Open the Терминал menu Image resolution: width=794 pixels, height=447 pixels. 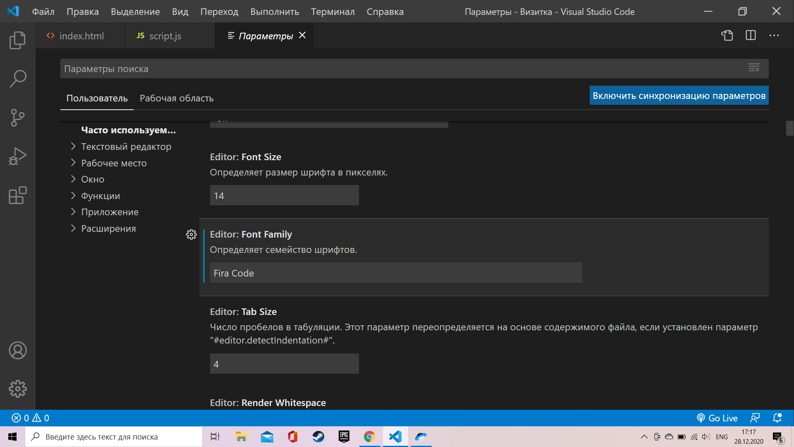[x=333, y=12]
